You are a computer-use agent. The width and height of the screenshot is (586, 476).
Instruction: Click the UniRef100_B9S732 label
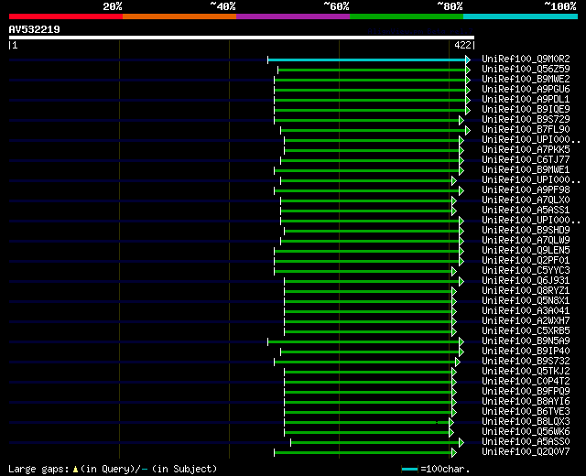[x=526, y=362]
